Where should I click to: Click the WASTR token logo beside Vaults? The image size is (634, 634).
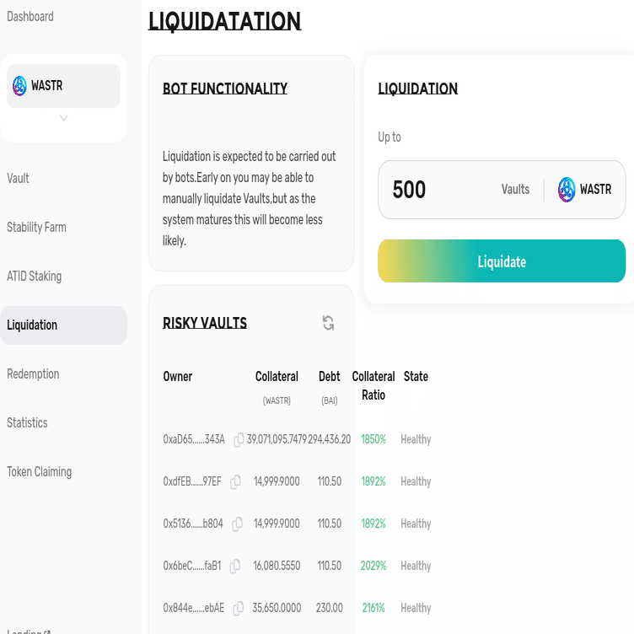pyautogui.click(x=567, y=190)
